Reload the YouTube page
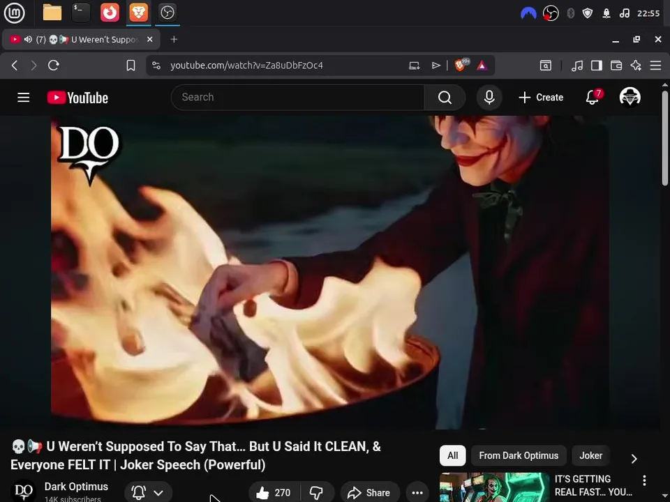The height and width of the screenshot is (502, 670). tap(54, 66)
